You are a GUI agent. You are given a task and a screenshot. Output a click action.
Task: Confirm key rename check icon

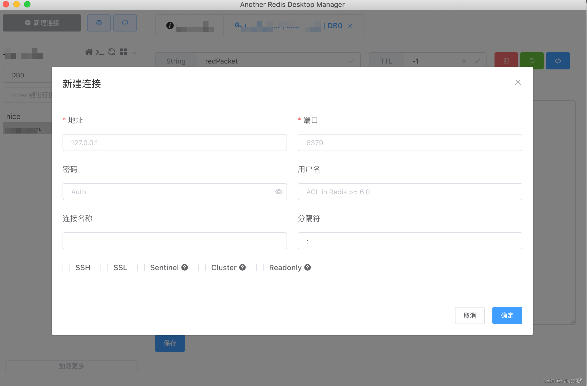click(x=352, y=61)
